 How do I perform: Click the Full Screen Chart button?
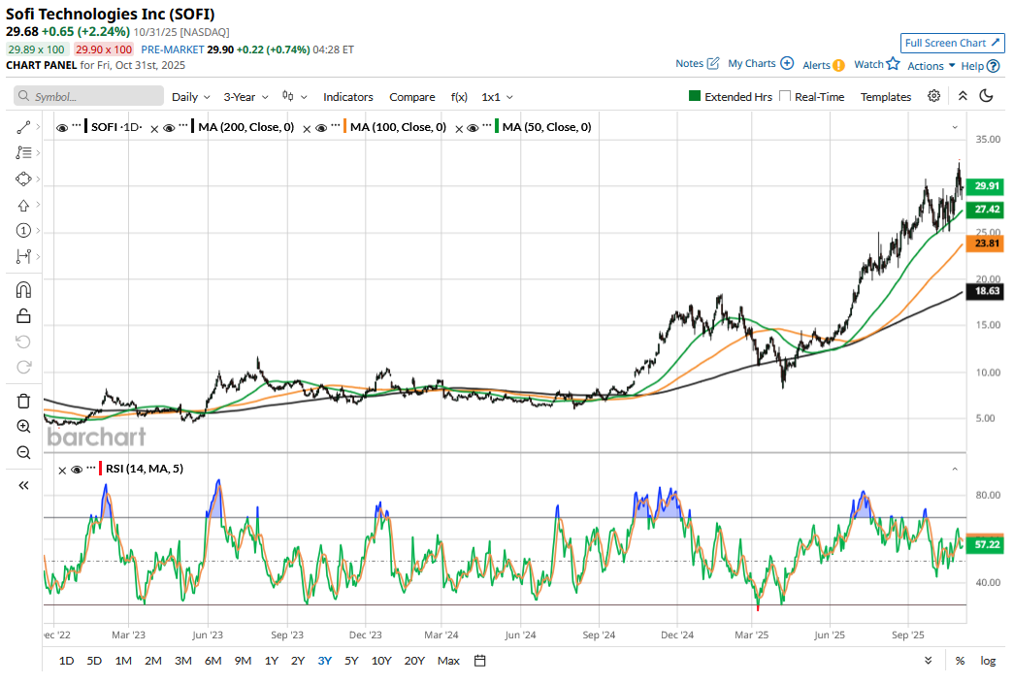[x=952, y=43]
